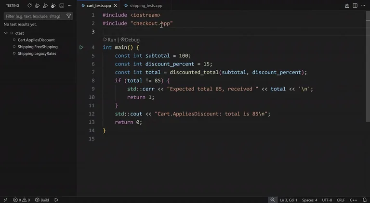This screenshot has height=203, width=370.
Task: Switch to the shipping_tests.cpp tab
Action: 146,5
